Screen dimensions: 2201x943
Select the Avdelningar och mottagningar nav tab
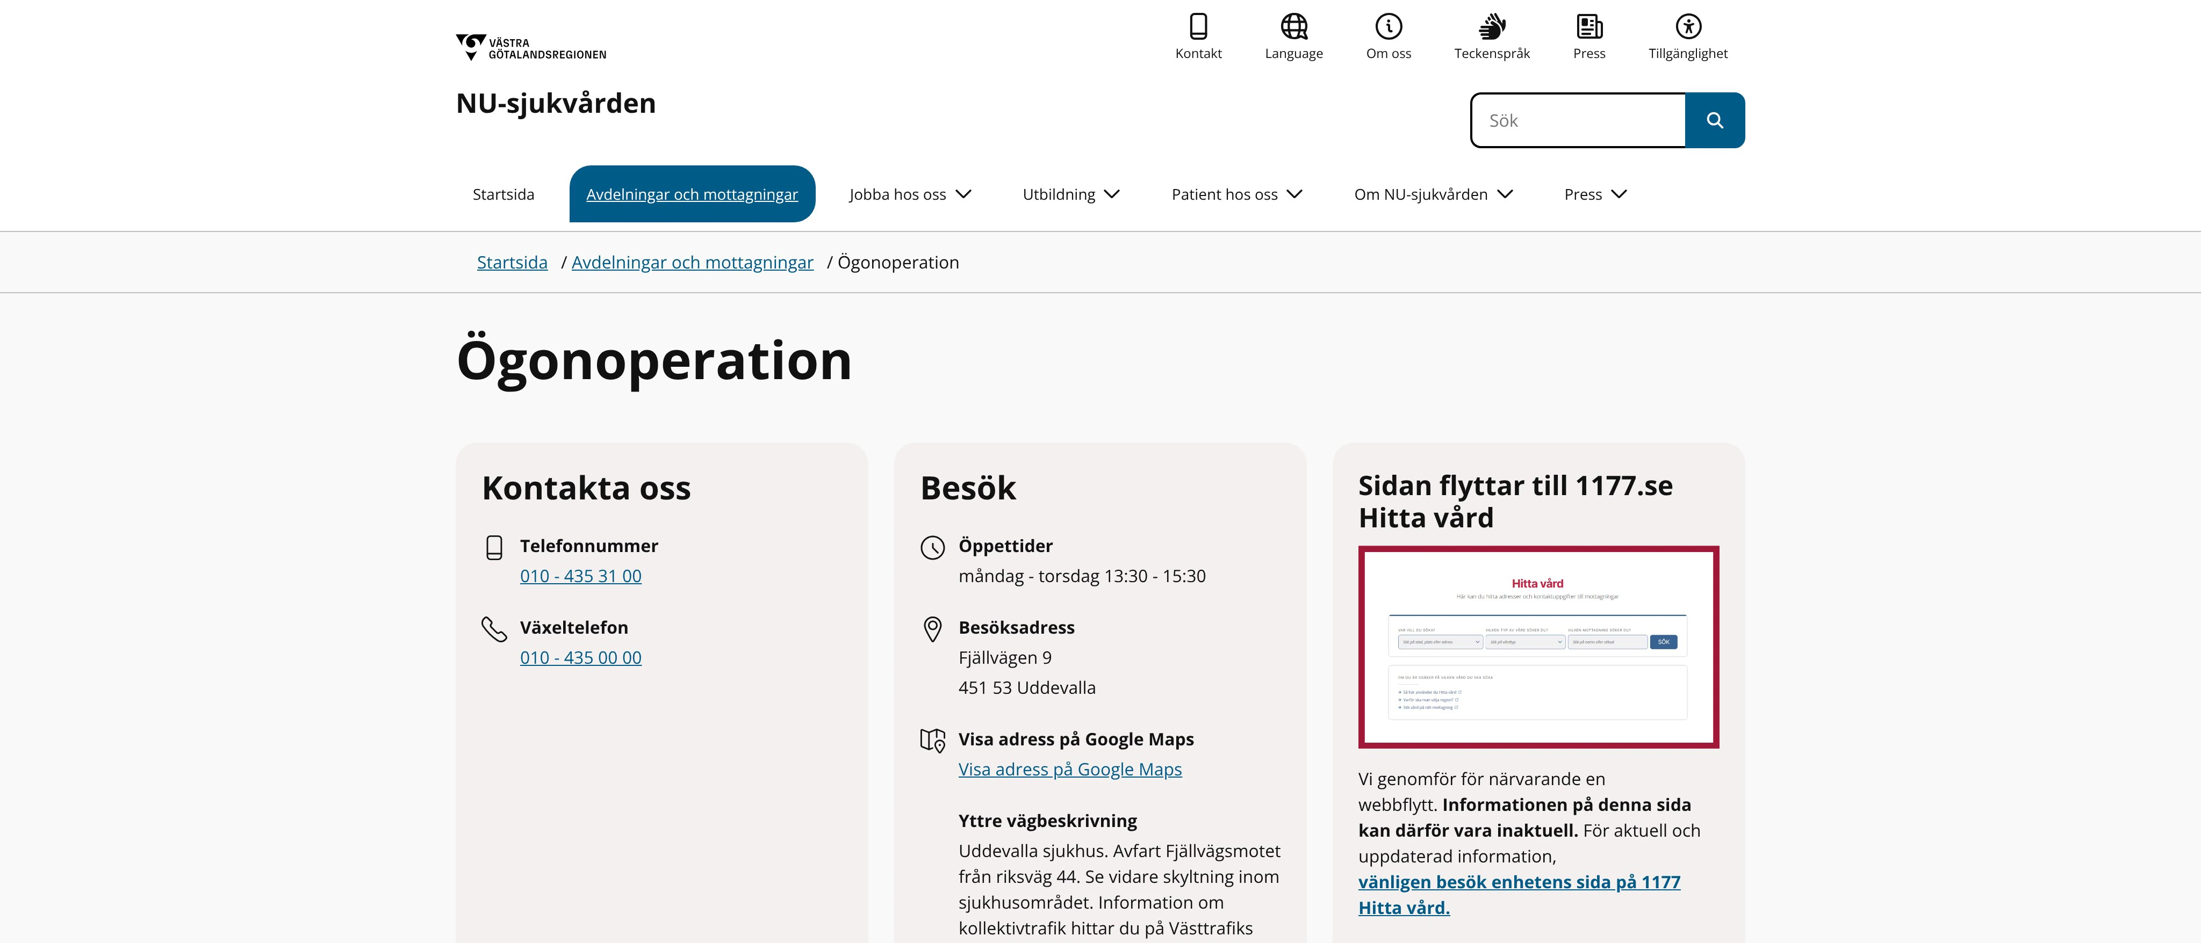coord(692,194)
